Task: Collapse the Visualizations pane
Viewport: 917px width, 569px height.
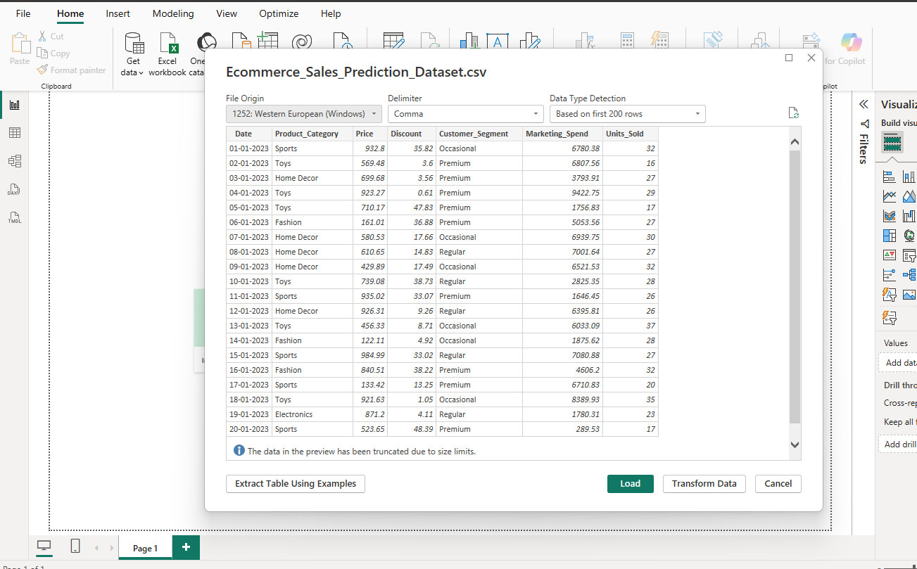Action: [x=864, y=103]
